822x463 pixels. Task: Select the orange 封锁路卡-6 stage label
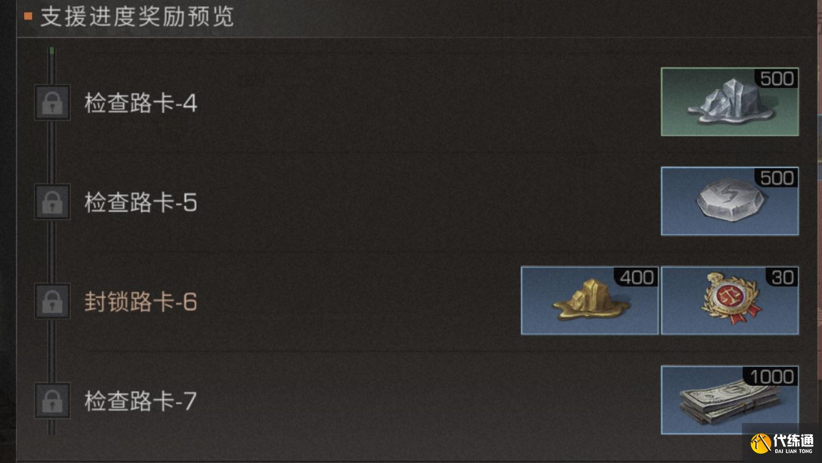click(141, 302)
